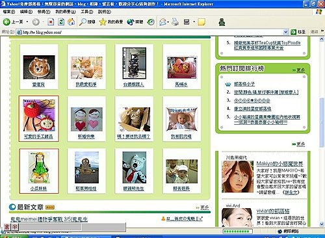Image resolution: width=325 pixels, height=238 pixels.
Task: Open the Mail button dropdown arrow
Action: point(168,22)
